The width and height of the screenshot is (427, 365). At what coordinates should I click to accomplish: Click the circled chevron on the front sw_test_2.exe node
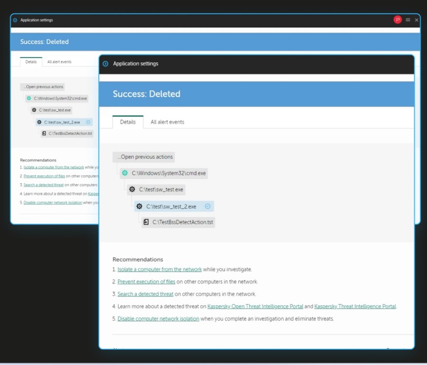point(207,206)
